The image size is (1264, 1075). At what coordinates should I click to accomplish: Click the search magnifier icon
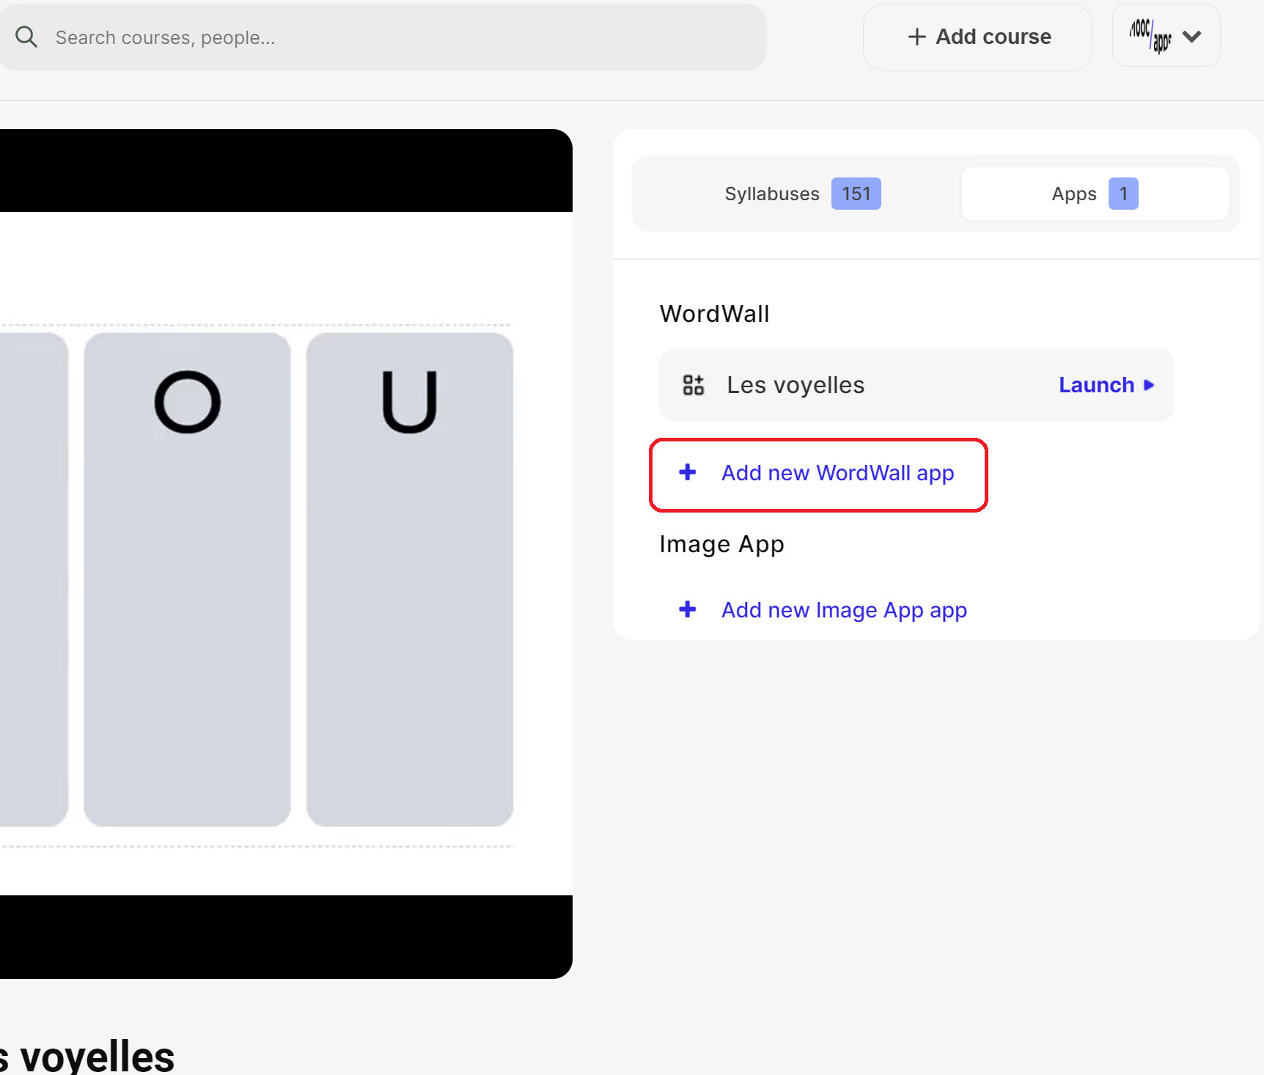coord(26,37)
